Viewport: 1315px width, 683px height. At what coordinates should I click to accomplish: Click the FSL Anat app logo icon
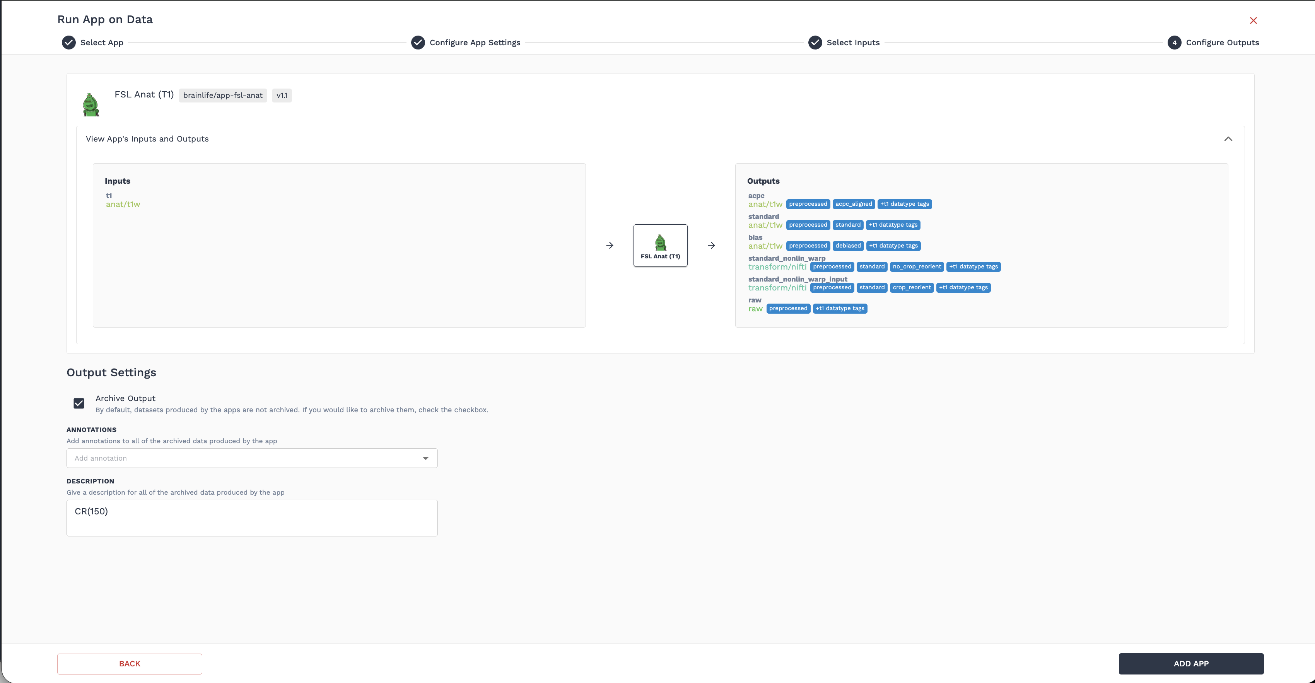point(91,105)
